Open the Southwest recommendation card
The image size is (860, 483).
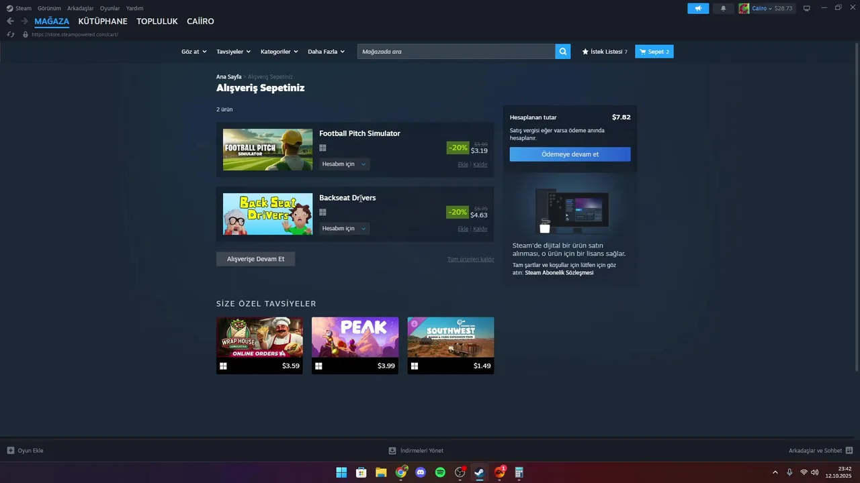[x=451, y=345]
